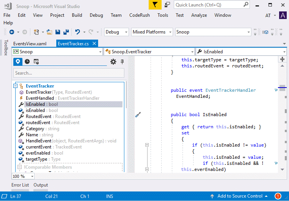Viewport: 289px width, 201px height.
Task: Open the CodeRush menu
Action: tap(140, 15)
